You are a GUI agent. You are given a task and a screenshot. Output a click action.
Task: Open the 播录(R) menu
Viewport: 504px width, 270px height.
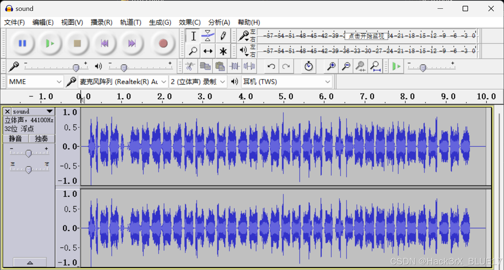click(101, 22)
